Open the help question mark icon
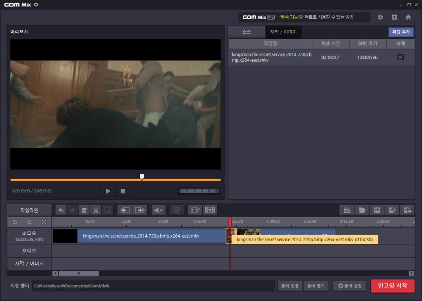Image resolution: width=422 pixels, height=301 pixels. (394, 17)
